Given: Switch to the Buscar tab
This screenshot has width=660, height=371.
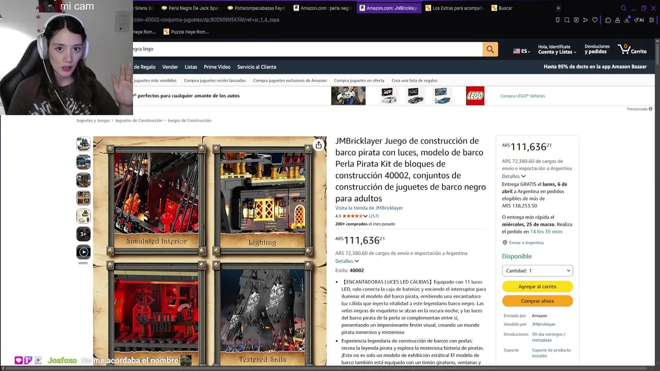Looking at the screenshot, I should pos(502,8).
